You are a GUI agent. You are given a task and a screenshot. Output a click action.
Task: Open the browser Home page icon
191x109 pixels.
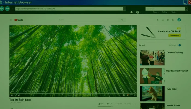pyautogui.click(x=132, y=12)
